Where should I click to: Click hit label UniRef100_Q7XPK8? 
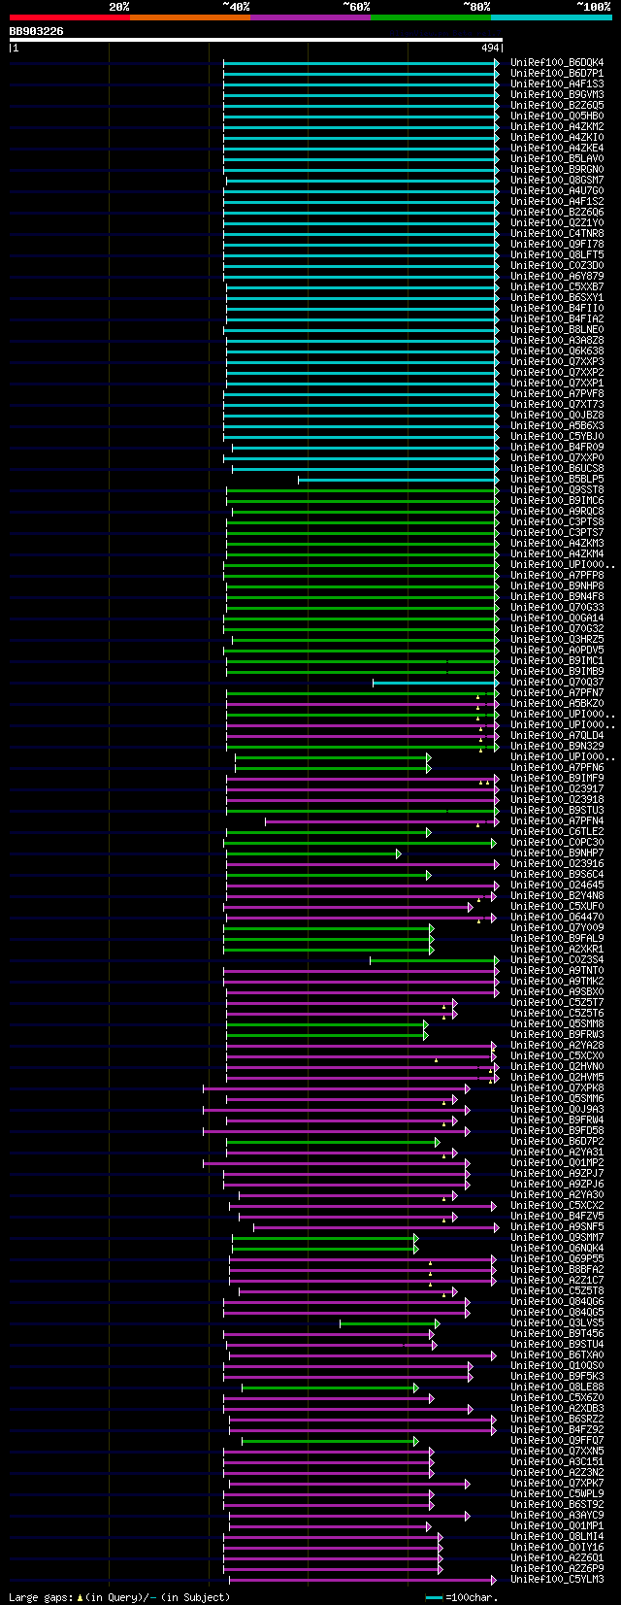coord(557,1087)
